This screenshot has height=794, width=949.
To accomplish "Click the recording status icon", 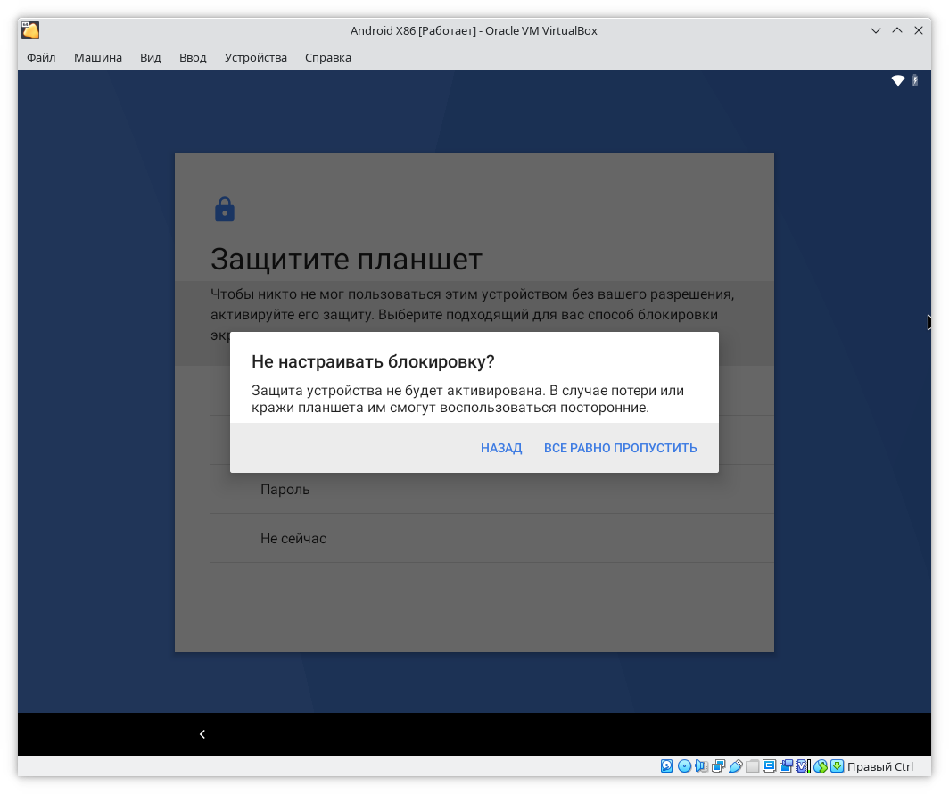I will (786, 766).
